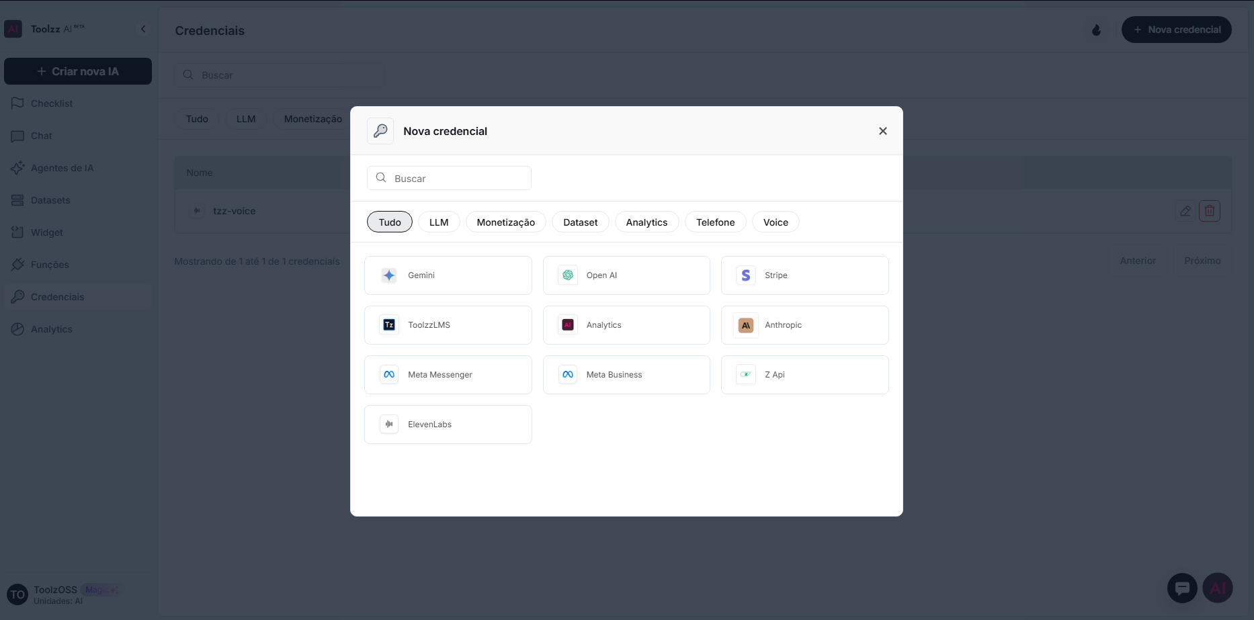The width and height of the screenshot is (1254, 620).
Task: Open Checklist from the sidebar
Action: (78, 103)
